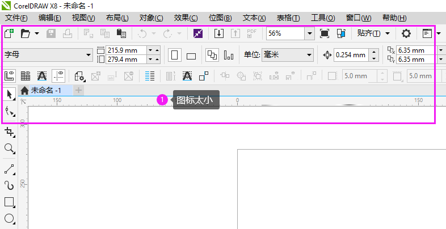Click the Redo arrow icon
The width and height of the screenshot is (446, 229).
[x=167, y=33]
